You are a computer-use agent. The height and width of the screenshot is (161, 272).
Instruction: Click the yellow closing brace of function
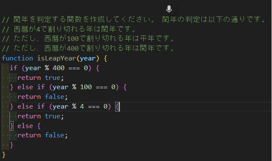4,155
